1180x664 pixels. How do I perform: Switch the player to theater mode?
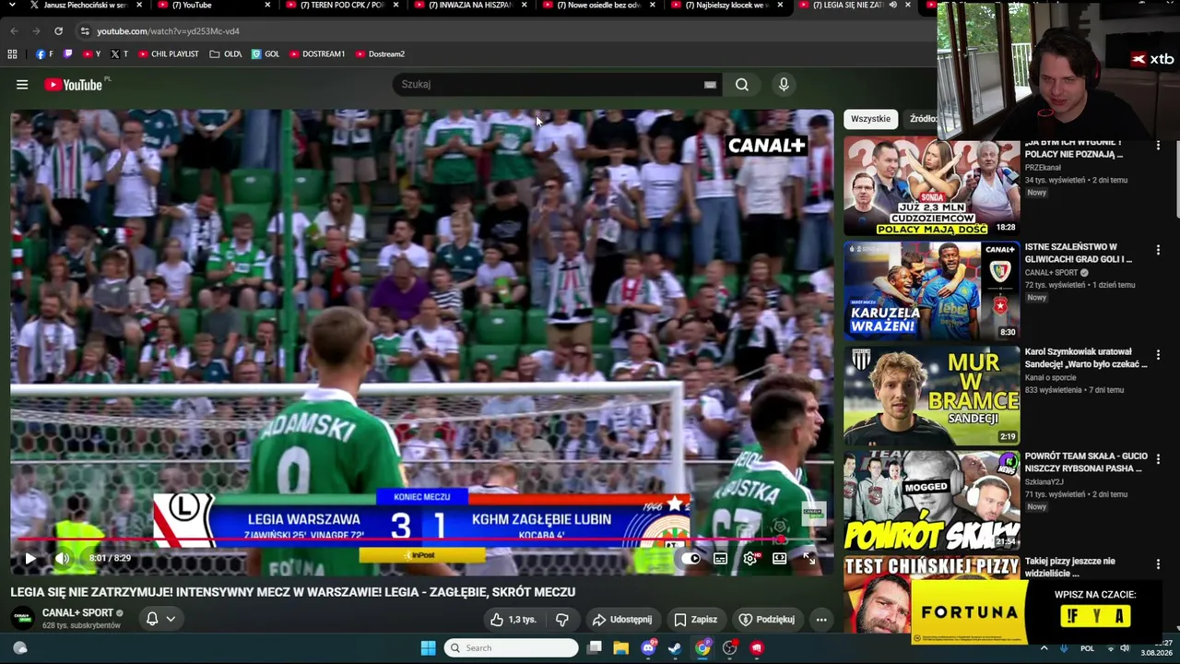coord(780,558)
